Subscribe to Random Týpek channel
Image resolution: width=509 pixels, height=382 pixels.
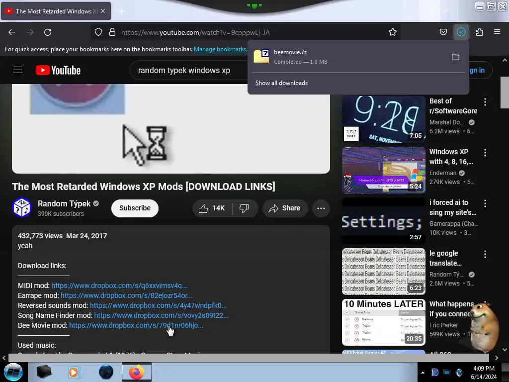pos(135,208)
